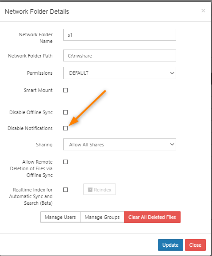Close dialog with the X icon

[x=203, y=11]
